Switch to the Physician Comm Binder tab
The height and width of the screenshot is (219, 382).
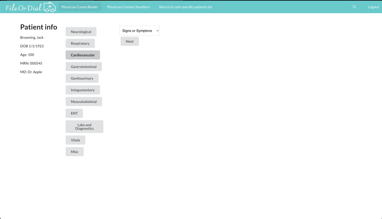click(x=79, y=6)
